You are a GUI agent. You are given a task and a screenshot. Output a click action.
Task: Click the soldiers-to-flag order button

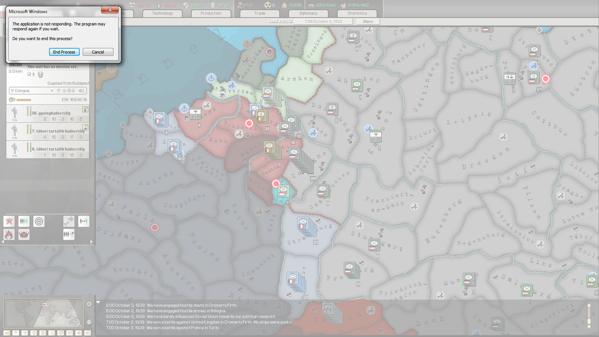[x=69, y=234]
